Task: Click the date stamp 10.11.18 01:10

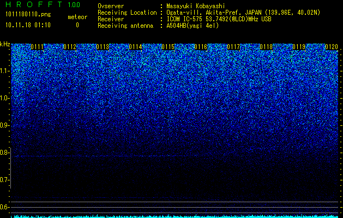Action: pyautogui.click(x=28, y=25)
